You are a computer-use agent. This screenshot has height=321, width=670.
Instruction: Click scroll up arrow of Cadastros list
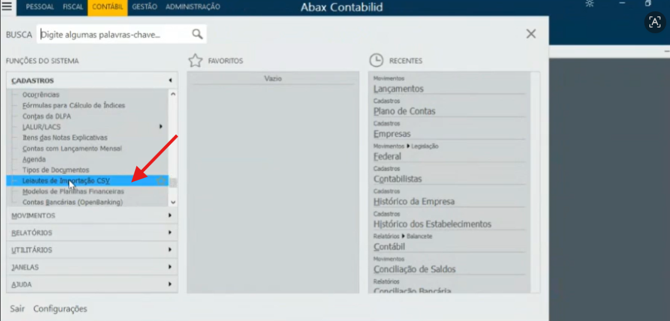point(173,93)
